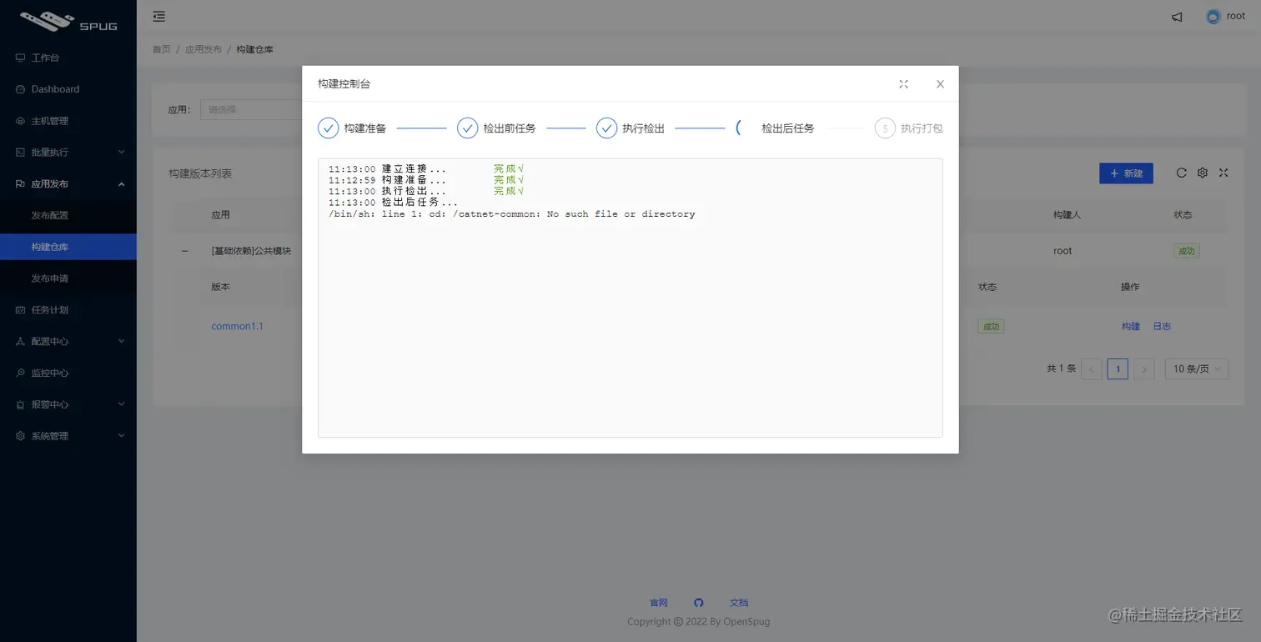Open Dashboard in the sidebar
Image resolution: width=1261 pixels, height=642 pixels.
pos(68,89)
